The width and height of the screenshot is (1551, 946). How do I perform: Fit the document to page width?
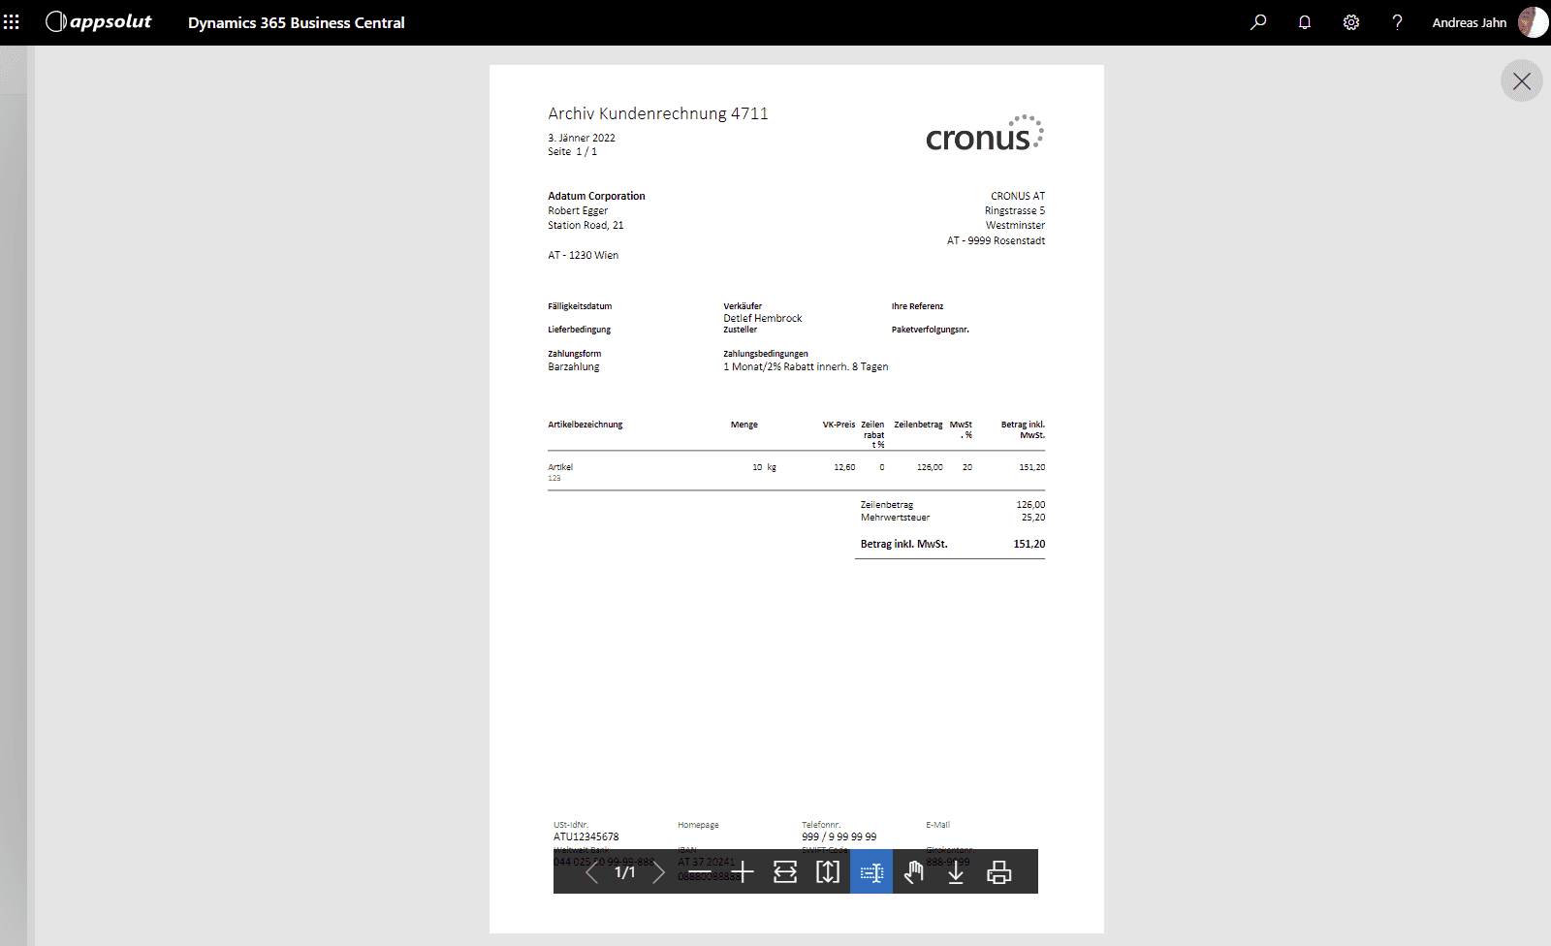click(785, 872)
